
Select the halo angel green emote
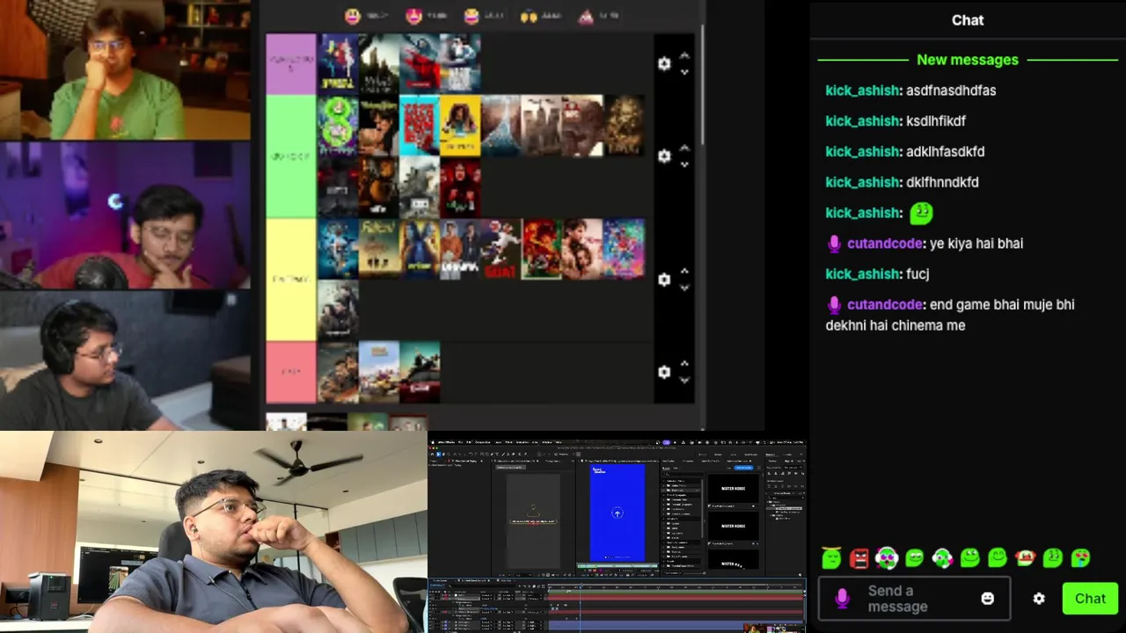coord(831,557)
